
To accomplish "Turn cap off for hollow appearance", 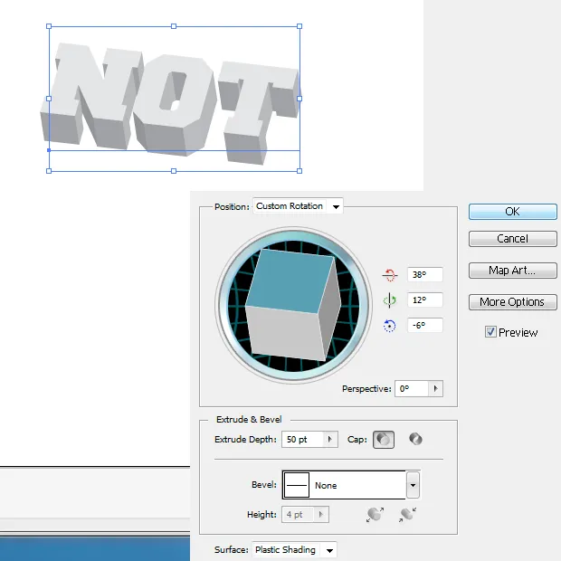I will [415, 440].
